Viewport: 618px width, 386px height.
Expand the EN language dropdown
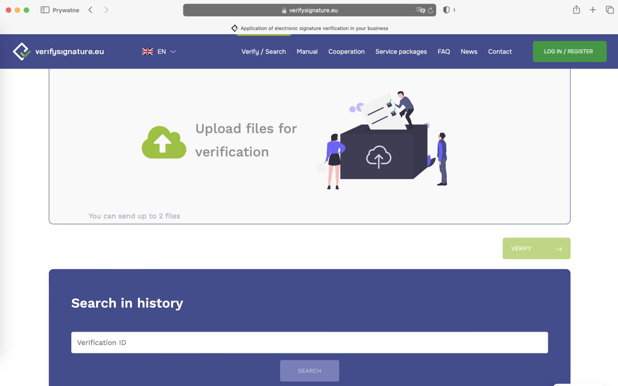click(x=173, y=51)
